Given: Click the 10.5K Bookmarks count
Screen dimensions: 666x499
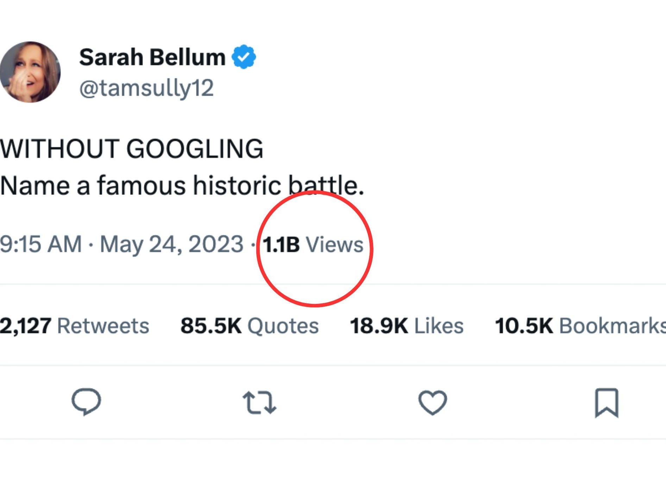Looking at the screenshot, I should click(x=580, y=326).
